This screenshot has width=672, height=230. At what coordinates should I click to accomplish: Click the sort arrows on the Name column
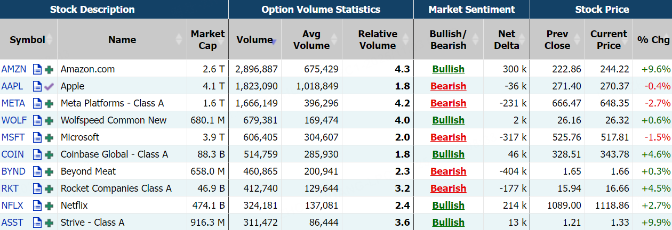(179, 40)
